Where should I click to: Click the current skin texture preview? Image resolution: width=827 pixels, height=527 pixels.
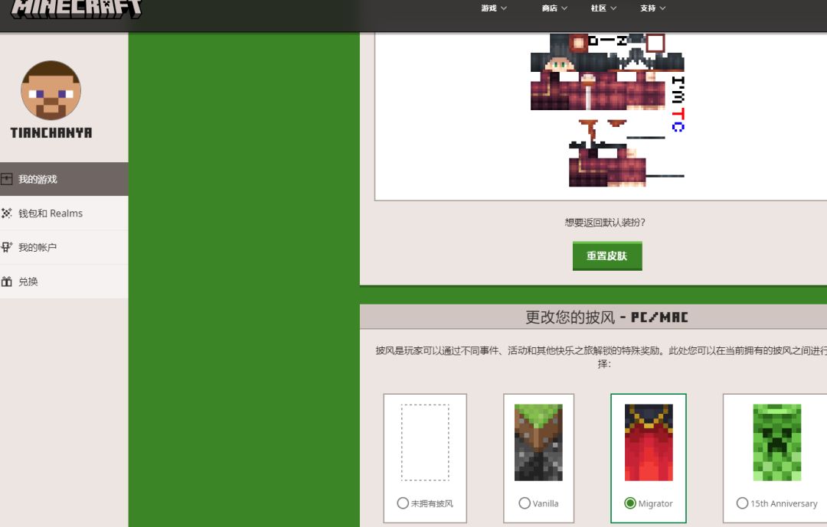click(x=607, y=110)
